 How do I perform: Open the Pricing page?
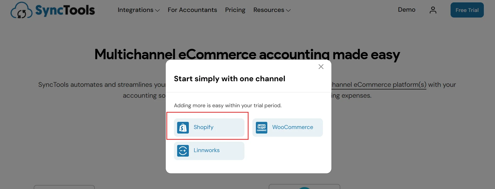coord(235,10)
